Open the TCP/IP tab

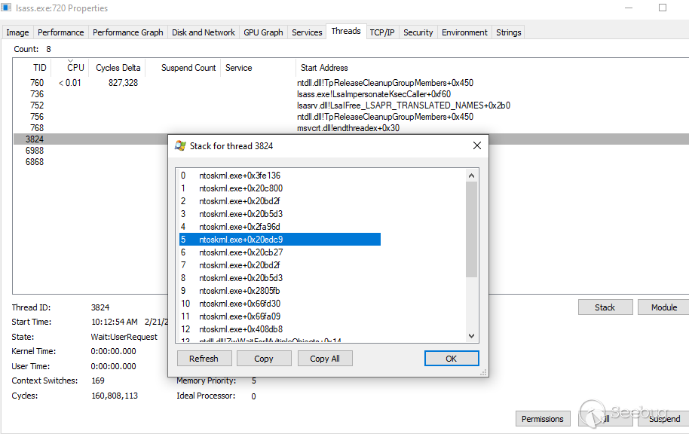click(381, 32)
